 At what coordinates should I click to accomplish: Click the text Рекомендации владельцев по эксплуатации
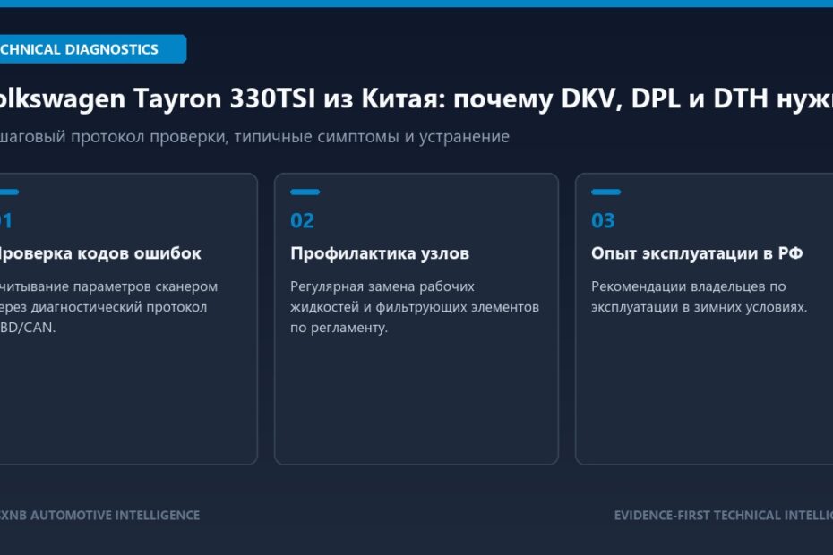point(700,296)
